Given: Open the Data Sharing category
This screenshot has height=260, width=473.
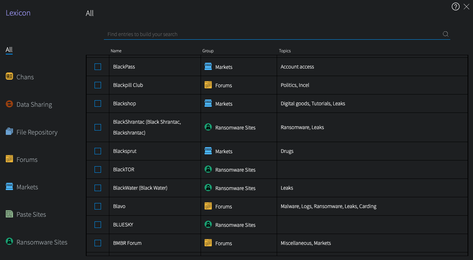Looking at the screenshot, I should pyautogui.click(x=29, y=105).
